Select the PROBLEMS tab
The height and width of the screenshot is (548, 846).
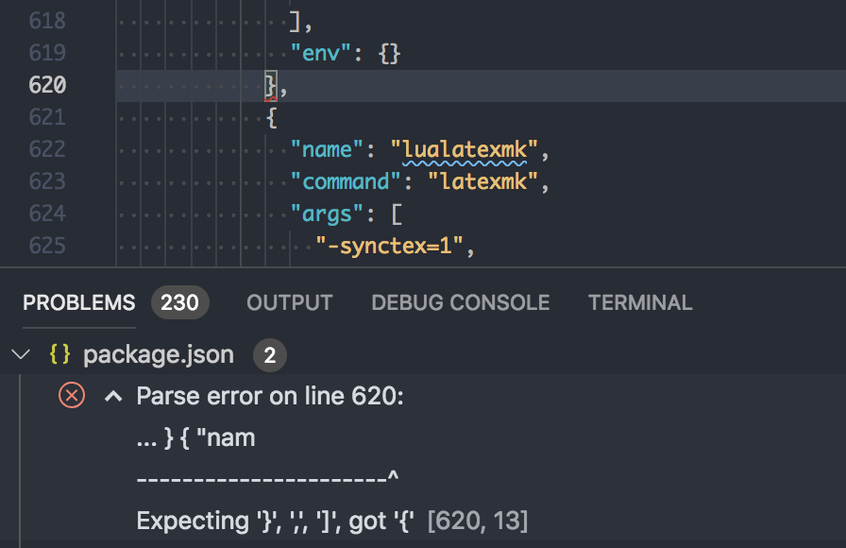pyautogui.click(x=78, y=302)
